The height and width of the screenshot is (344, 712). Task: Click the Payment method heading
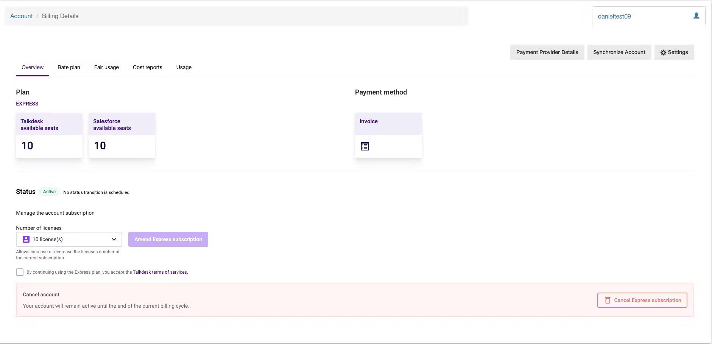tap(381, 92)
